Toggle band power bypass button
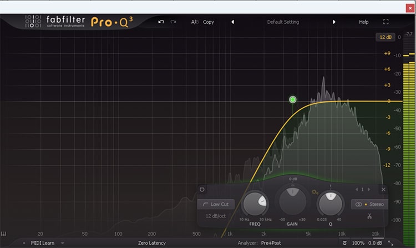The image size is (416, 248). [x=202, y=189]
